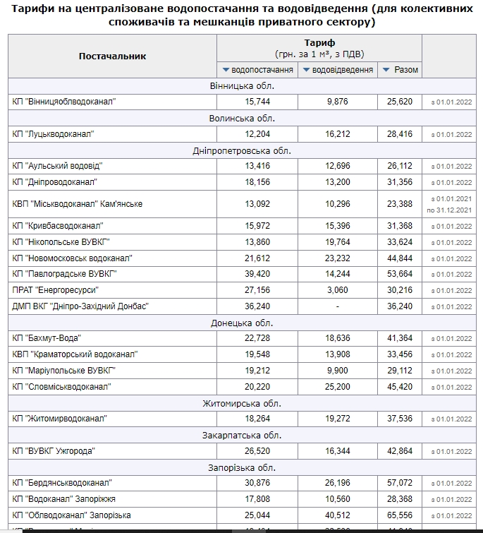Click the sort arrow beside водопостачання
This screenshot has width=483, height=533.
point(226,70)
